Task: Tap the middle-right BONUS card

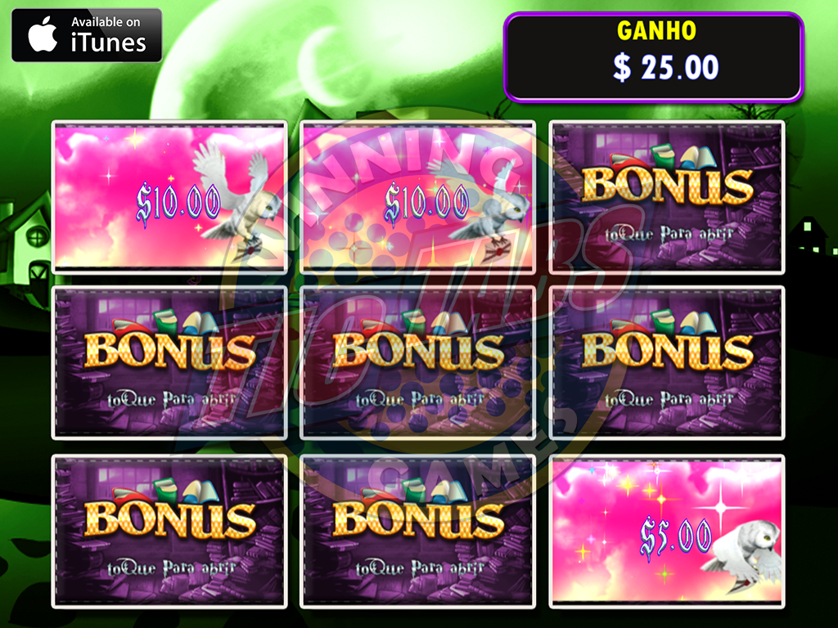Action: coord(667,363)
